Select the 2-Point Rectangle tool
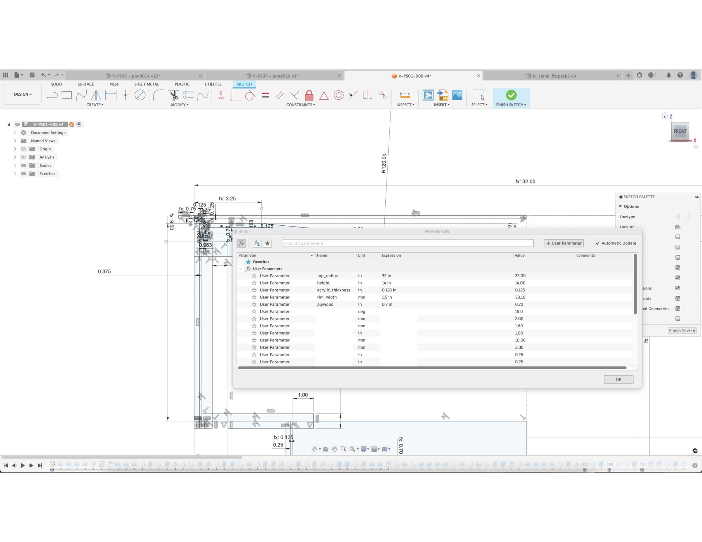The height and width of the screenshot is (542, 702). 67,95
